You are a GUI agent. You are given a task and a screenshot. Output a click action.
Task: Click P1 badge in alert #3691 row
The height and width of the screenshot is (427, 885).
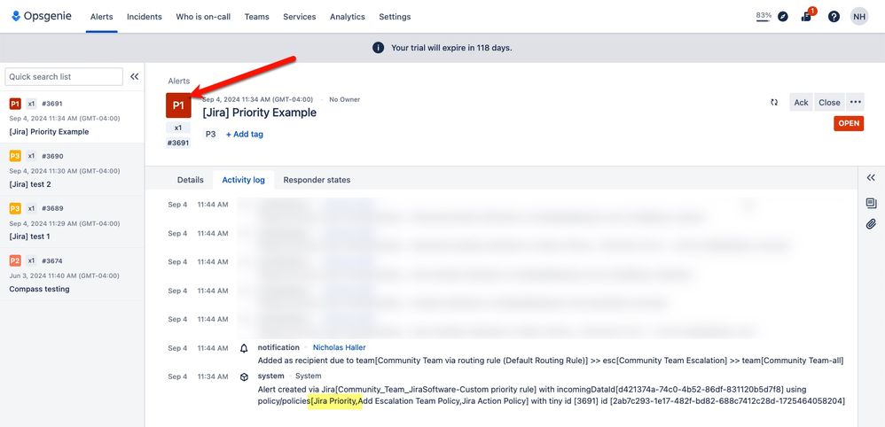tap(15, 104)
